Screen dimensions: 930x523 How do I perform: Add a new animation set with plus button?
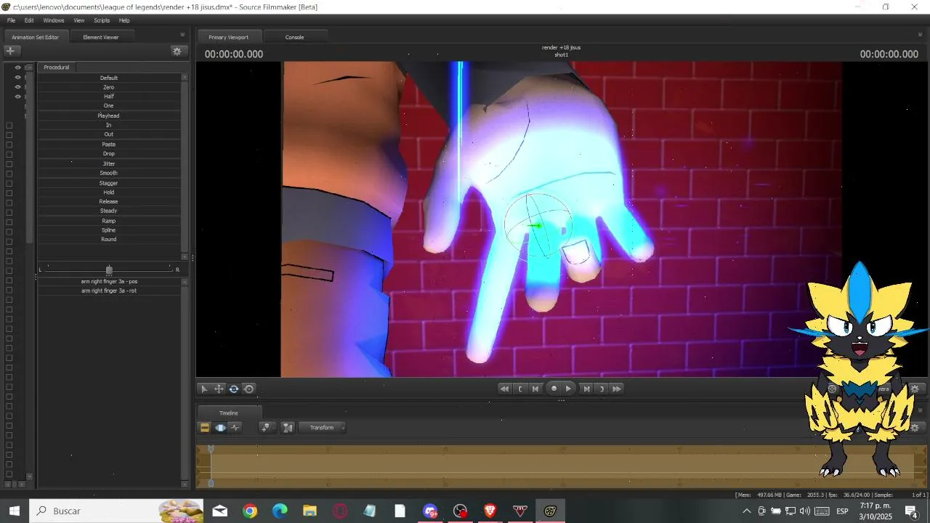point(10,51)
